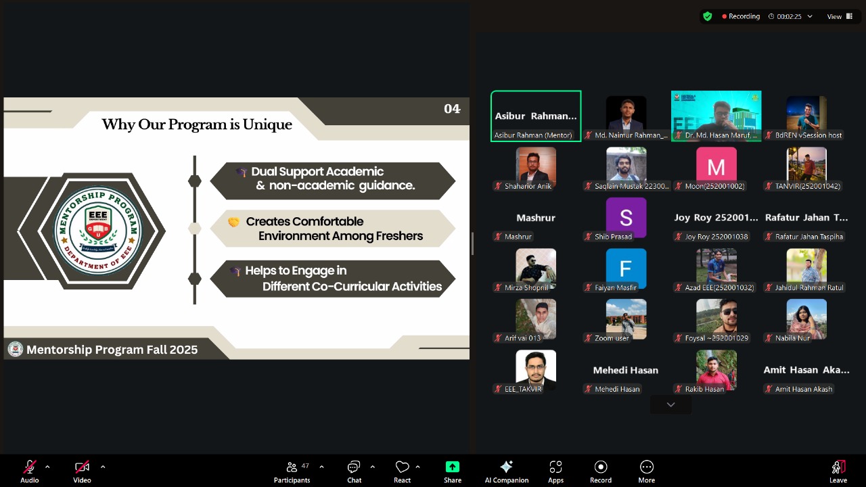Unmute microphone using Audio button
Viewport: 866px width, 487px height.
tap(29, 471)
